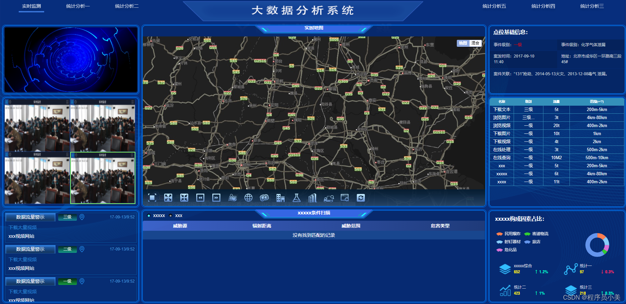The width and height of the screenshot is (626, 304).
Task: Click the map-with-pin icon in the toolbar
Action: pos(232,198)
